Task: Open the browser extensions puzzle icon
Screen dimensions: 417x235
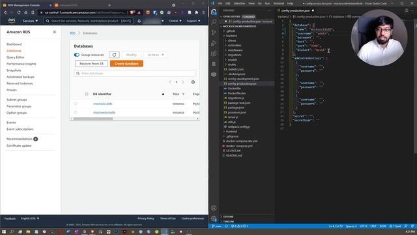Action: (196, 12)
